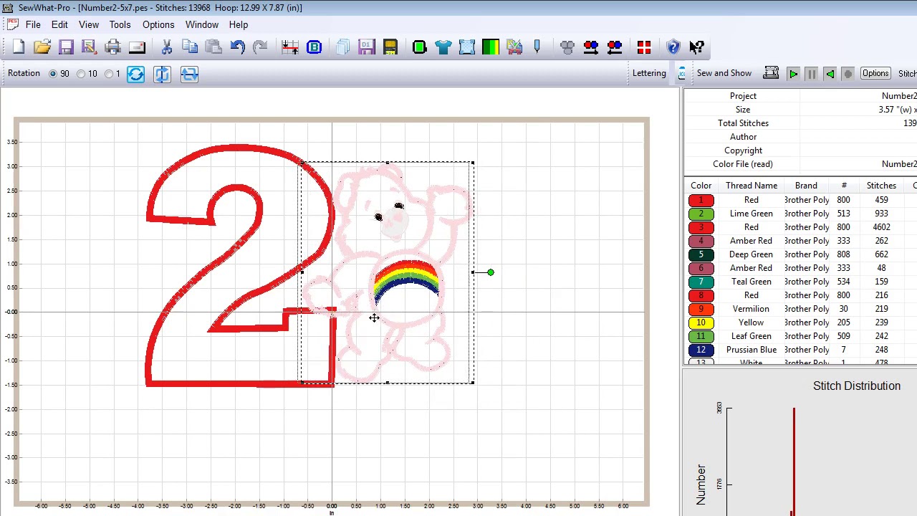Click the Undo arrow icon
Screen dimensions: 917x516
[x=237, y=47]
